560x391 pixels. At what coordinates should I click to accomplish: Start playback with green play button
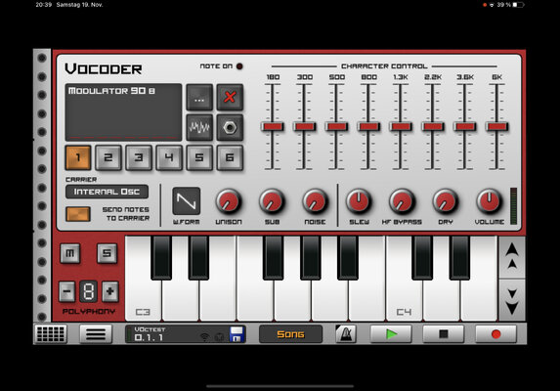pos(391,334)
